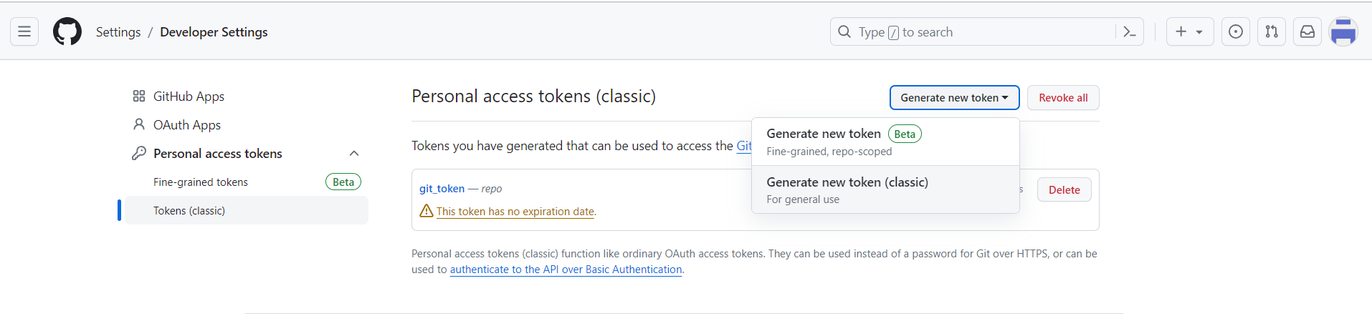Open the user avatar menu
The image size is (1372, 336).
point(1343,31)
